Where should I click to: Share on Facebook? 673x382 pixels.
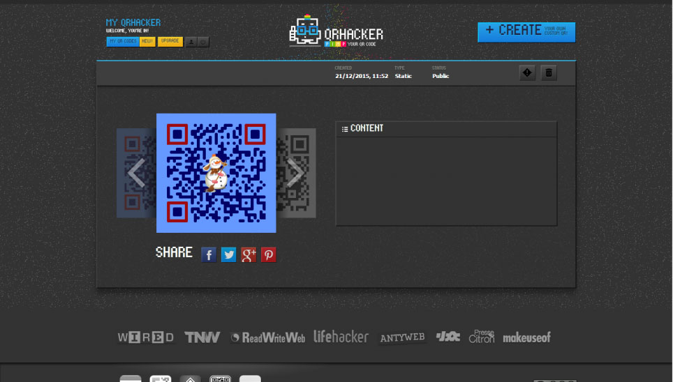click(209, 254)
